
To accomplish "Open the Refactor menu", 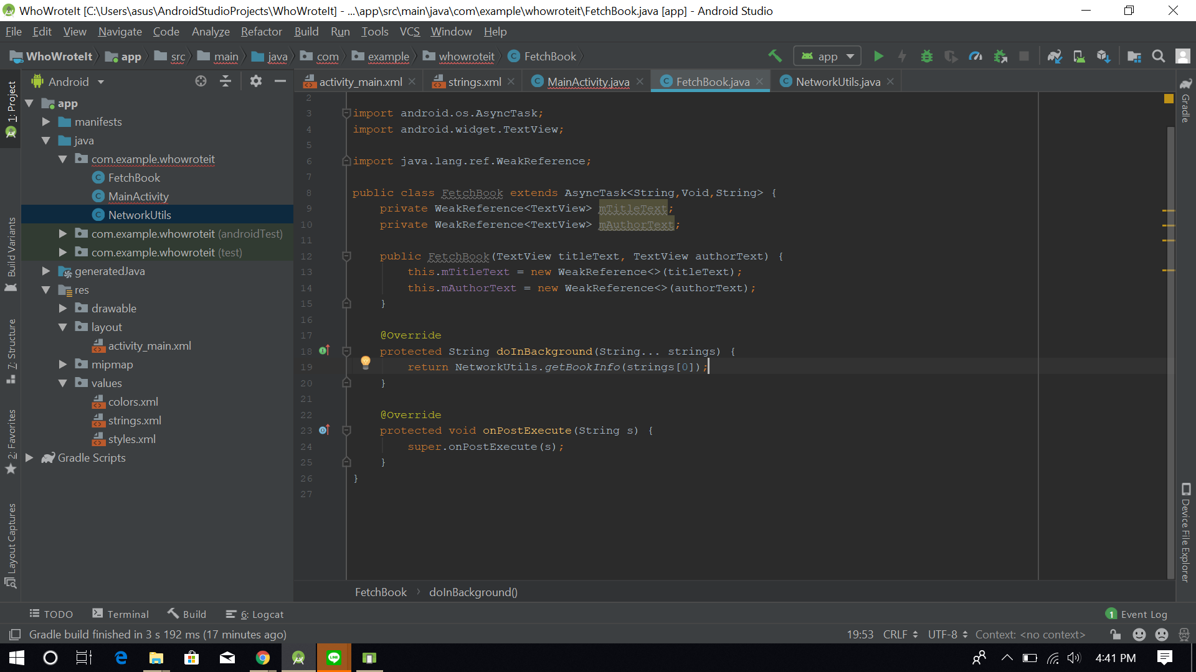I will (x=261, y=32).
